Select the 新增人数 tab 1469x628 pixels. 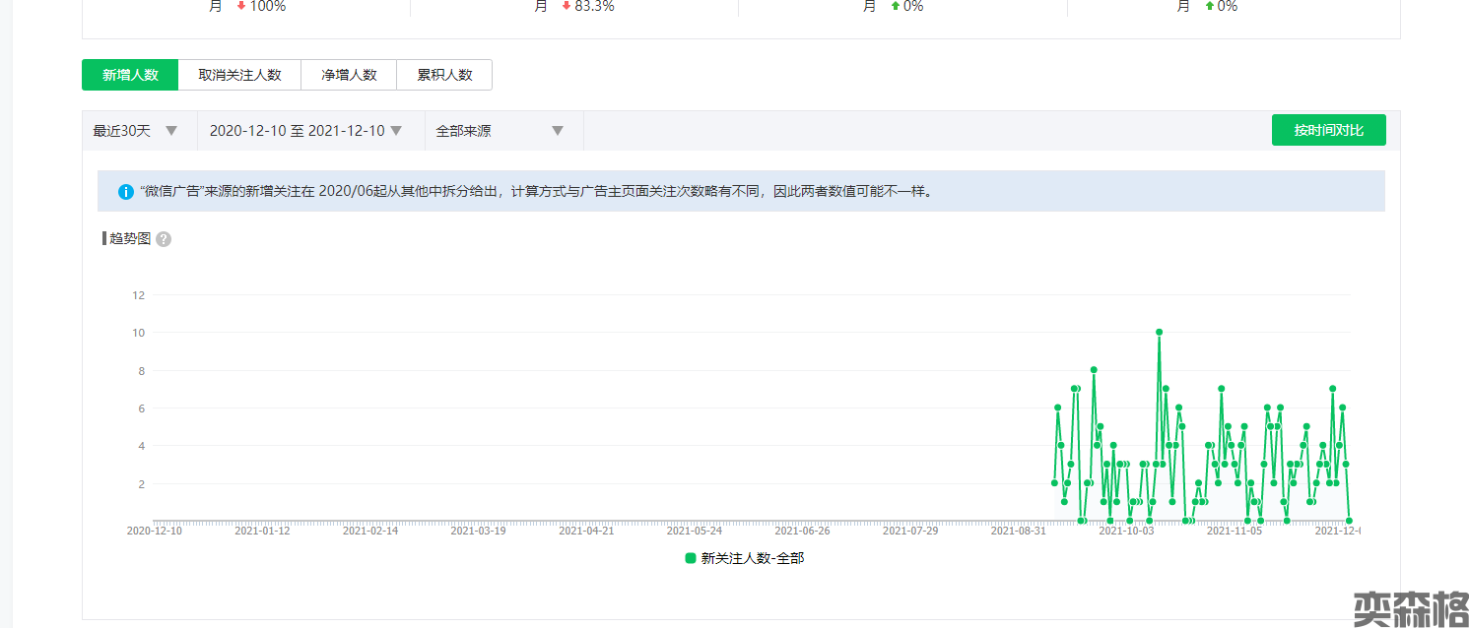coord(130,75)
